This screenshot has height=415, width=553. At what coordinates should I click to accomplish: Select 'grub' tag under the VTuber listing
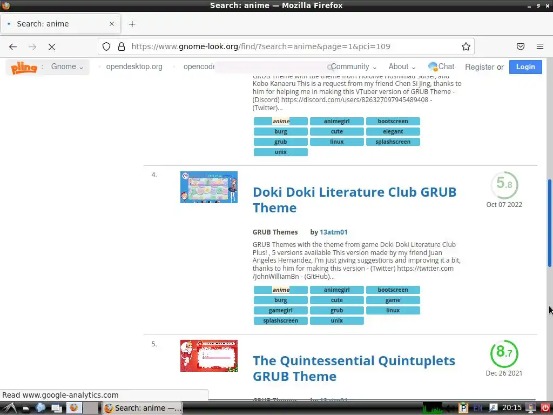point(280,142)
